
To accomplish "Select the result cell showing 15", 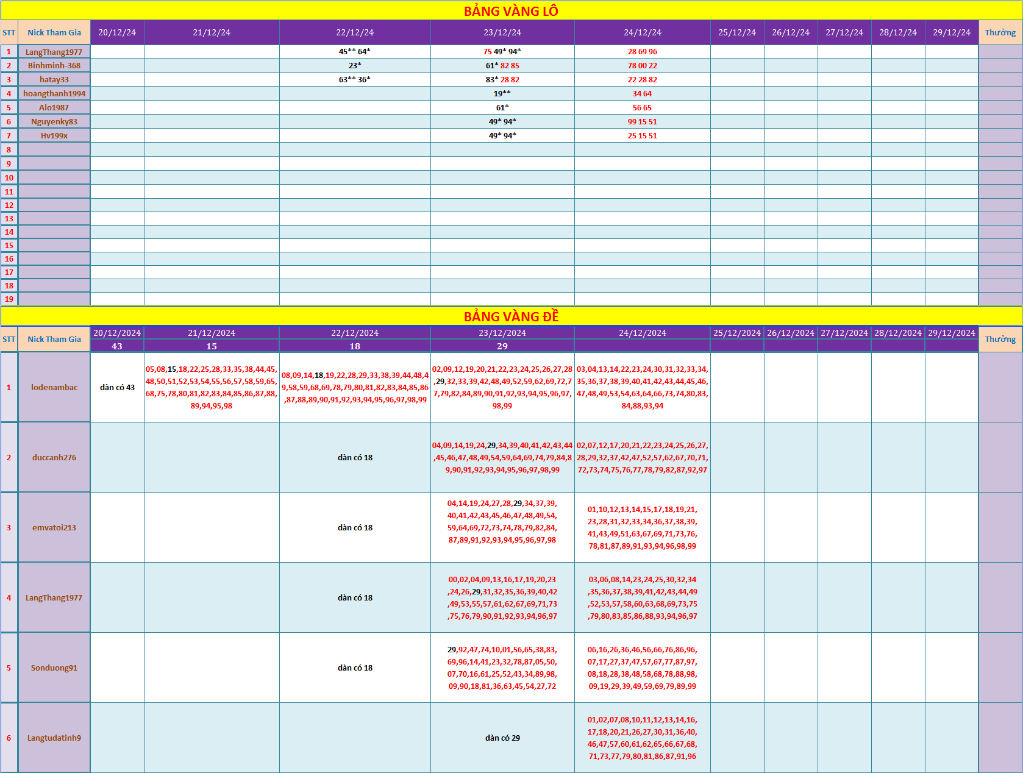I will pos(212,346).
